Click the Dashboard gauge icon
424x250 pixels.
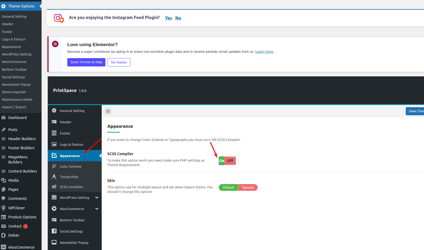(3, 118)
